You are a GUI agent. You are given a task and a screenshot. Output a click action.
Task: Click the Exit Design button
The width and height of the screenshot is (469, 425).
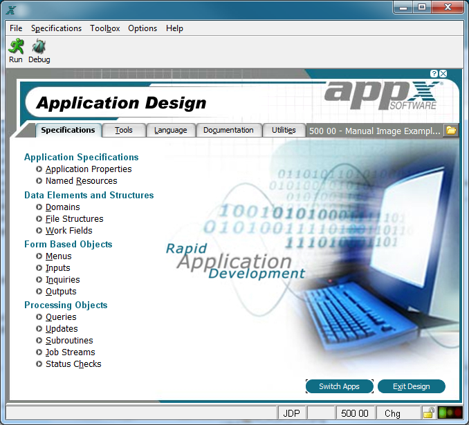412,386
